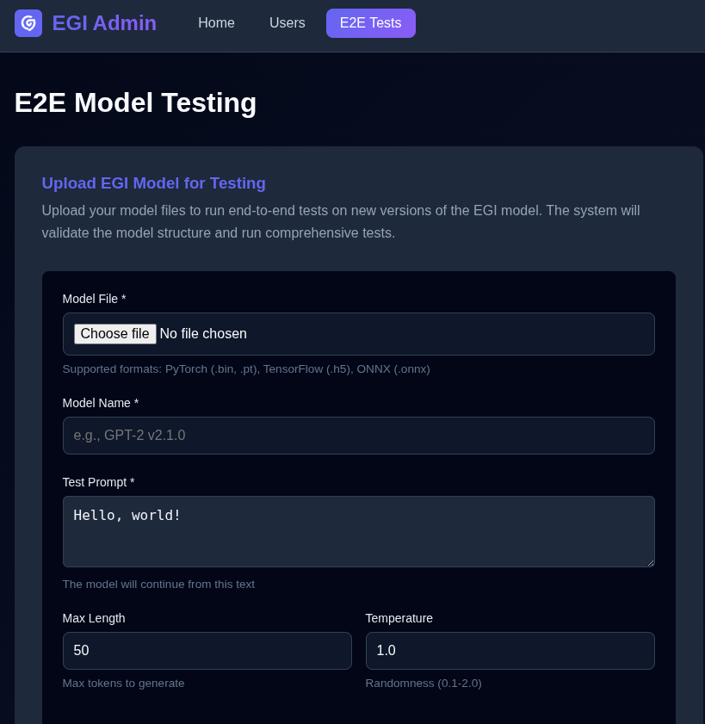Click the Max Length number field

click(207, 651)
